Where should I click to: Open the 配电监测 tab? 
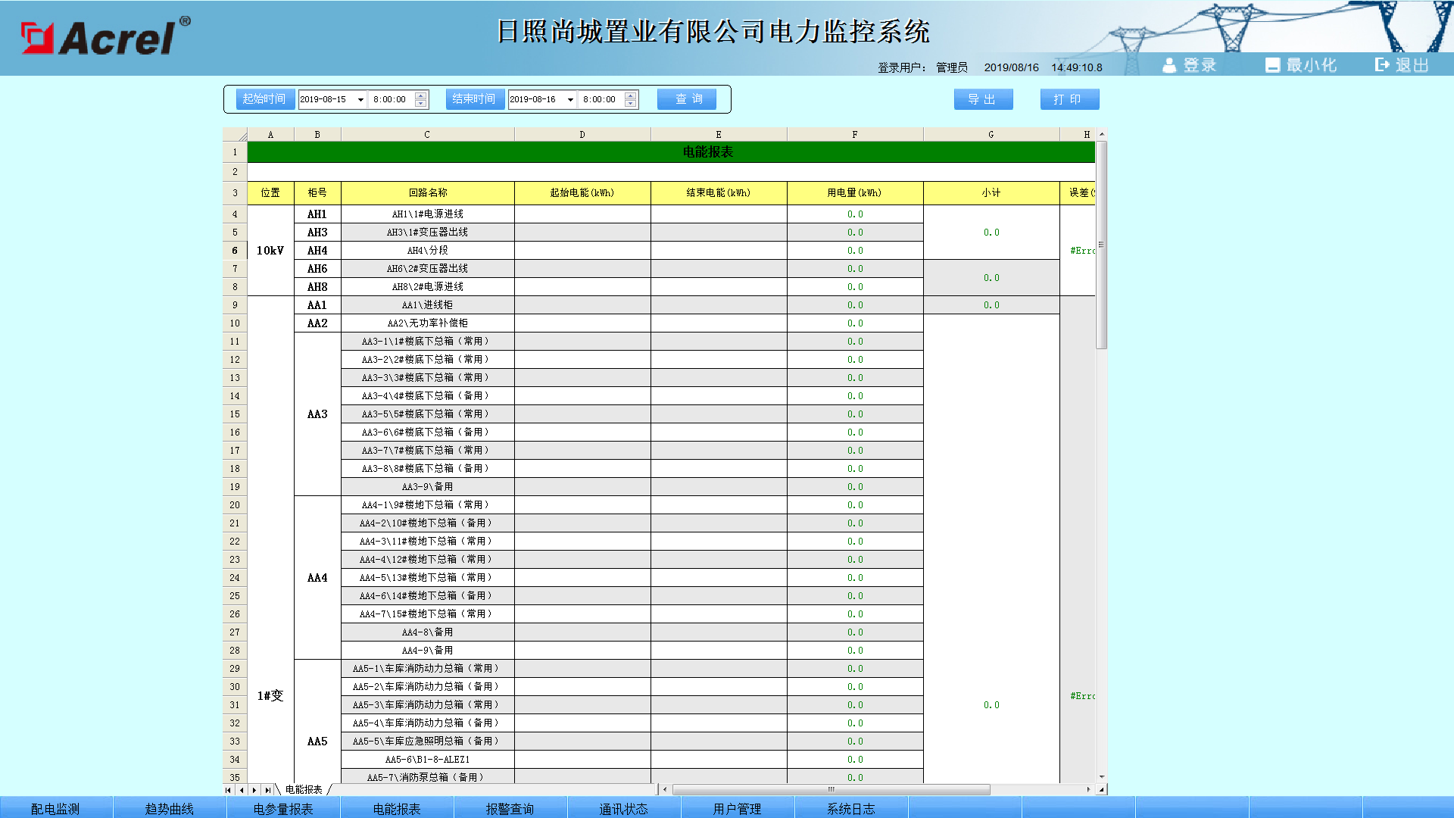(x=56, y=808)
